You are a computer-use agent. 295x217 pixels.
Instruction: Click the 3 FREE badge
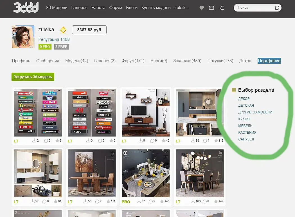tap(62, 47)
